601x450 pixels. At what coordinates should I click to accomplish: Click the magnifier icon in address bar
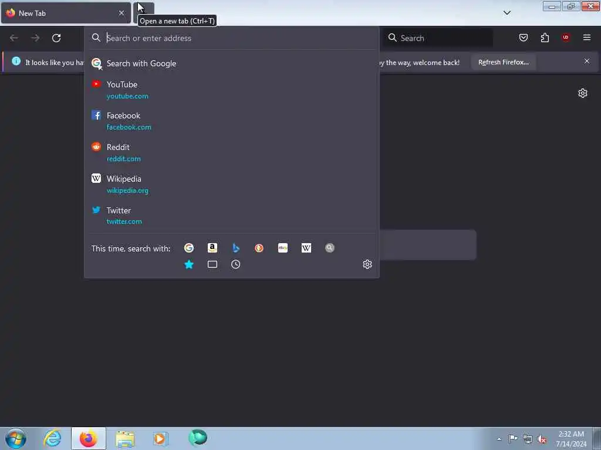96,37
